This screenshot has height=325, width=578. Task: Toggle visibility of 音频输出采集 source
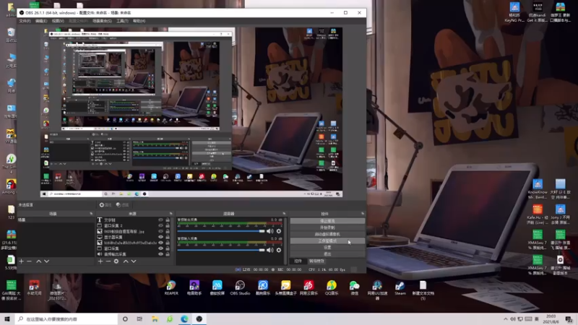coord(160,254)
